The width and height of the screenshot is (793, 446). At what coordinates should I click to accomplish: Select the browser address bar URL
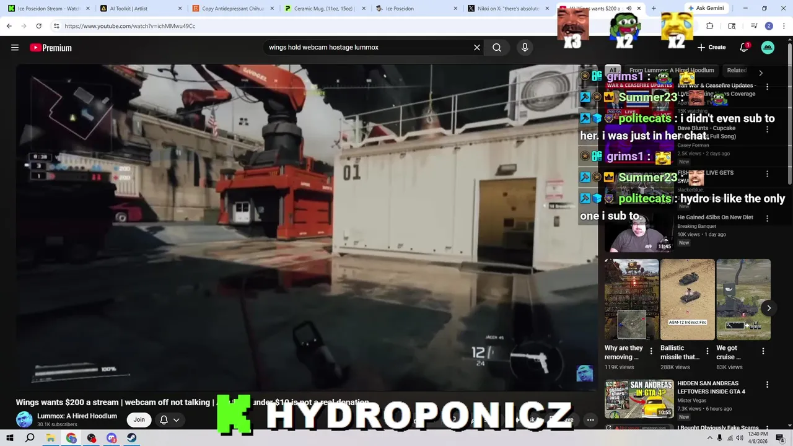(x=129, y=26)
